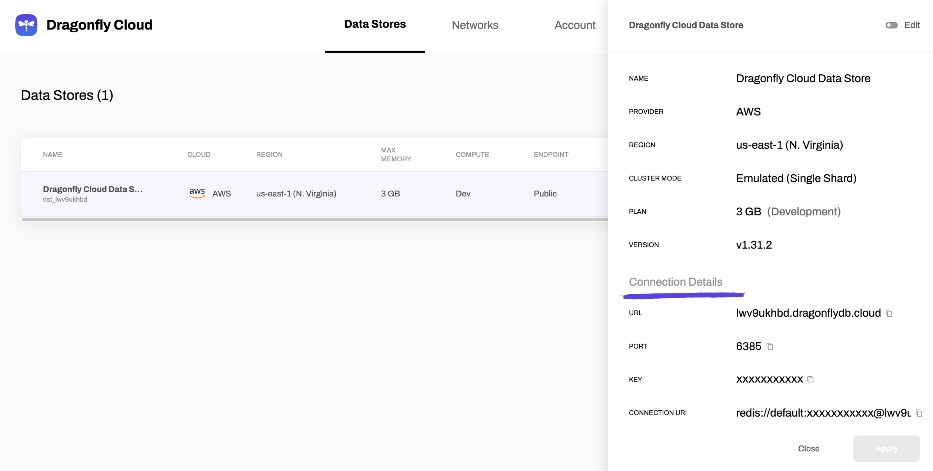This screenshot has width=933, height=471.
Task: Click the redis connection URI text
Action: coord(823,413)
